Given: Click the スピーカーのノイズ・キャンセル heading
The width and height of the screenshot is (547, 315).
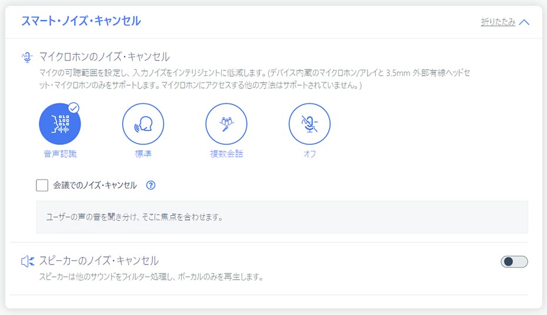Looking at the screenshot, I should [99, 260].
